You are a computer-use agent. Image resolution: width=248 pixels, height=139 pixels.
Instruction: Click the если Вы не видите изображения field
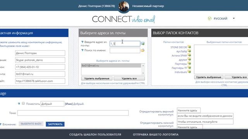pyautogui.click(x=205, y=116)
